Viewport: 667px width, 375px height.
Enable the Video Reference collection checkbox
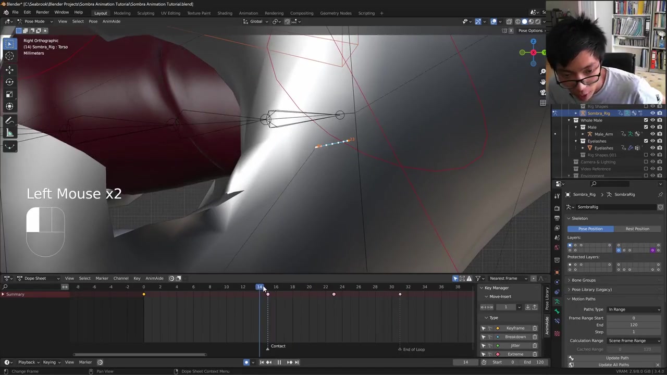click(646, 169)
